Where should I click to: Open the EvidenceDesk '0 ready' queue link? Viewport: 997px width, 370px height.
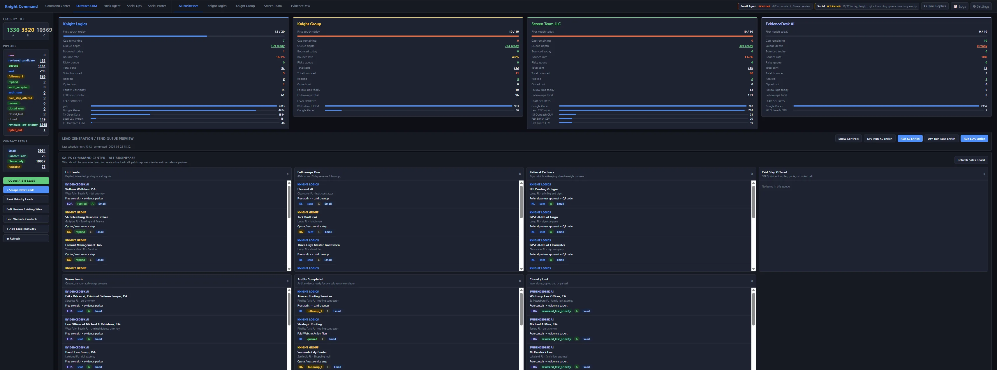click(982, 46)
